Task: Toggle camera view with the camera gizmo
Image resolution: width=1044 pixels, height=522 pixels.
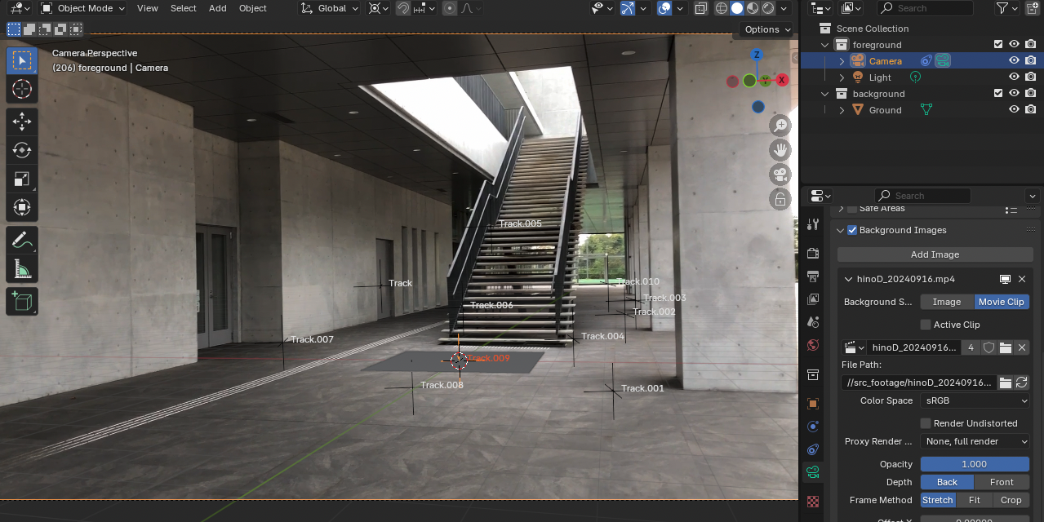Action: tap(781, 175)
